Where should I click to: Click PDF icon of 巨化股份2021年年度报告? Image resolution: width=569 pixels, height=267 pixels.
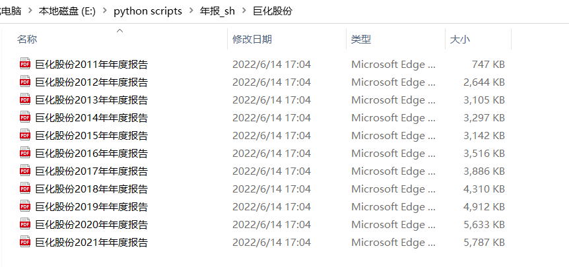25,242
